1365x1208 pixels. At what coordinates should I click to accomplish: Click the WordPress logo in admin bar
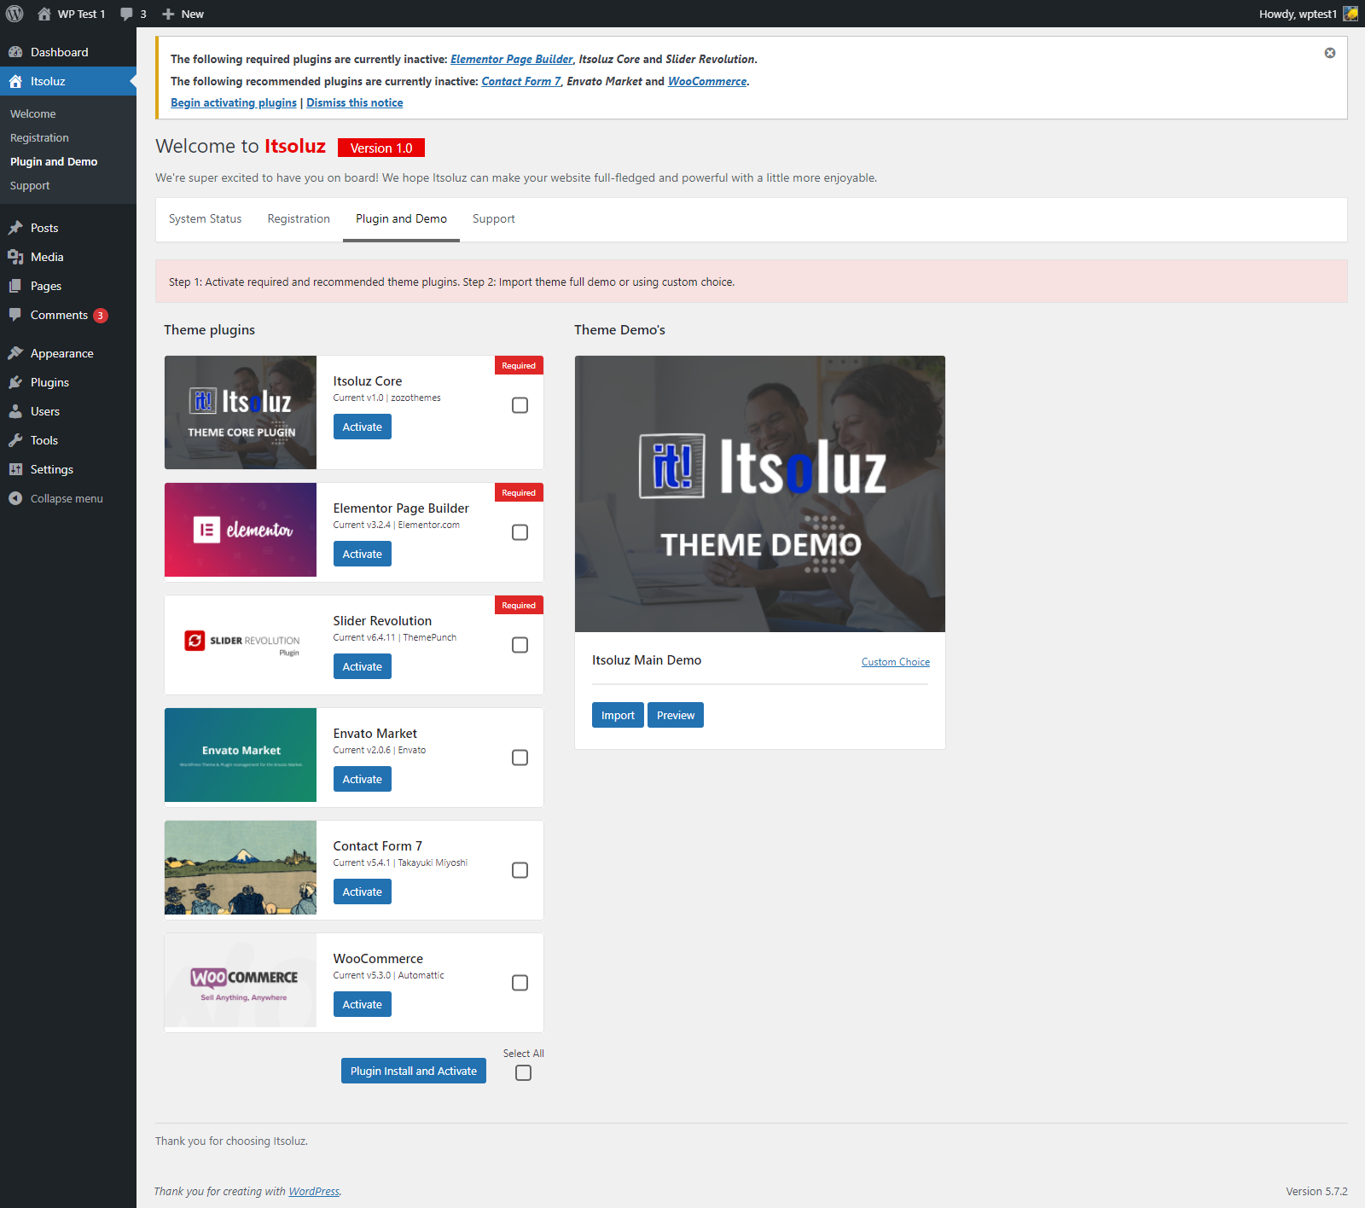[x=15, y=14]
